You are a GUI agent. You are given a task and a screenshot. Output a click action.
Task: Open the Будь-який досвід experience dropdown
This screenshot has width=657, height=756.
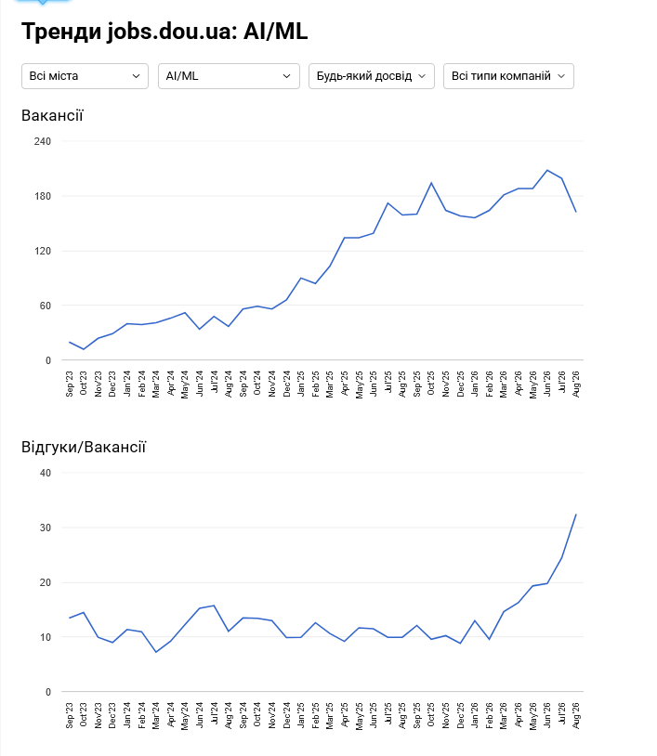pos(372,76)
